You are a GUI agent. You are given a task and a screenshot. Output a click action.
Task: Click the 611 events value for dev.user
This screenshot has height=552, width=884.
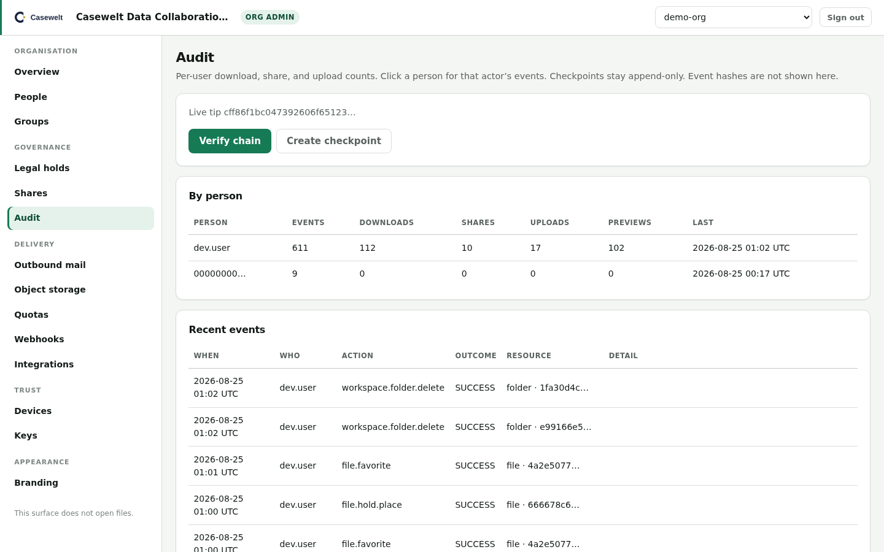tap(300, 248)
